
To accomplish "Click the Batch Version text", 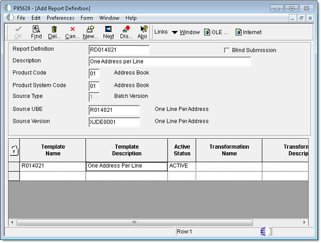I will [131, 96].
